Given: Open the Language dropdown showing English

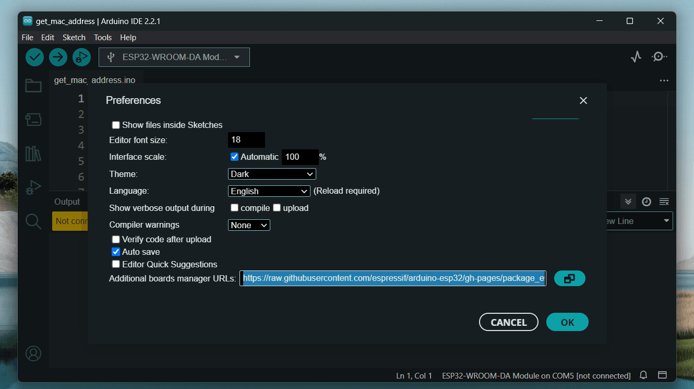Looking at the screenshot, I should point(269,191).
